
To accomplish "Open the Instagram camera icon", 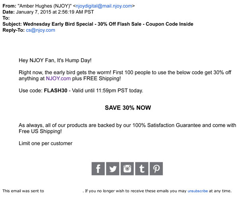I will click(x=127, y=168).
